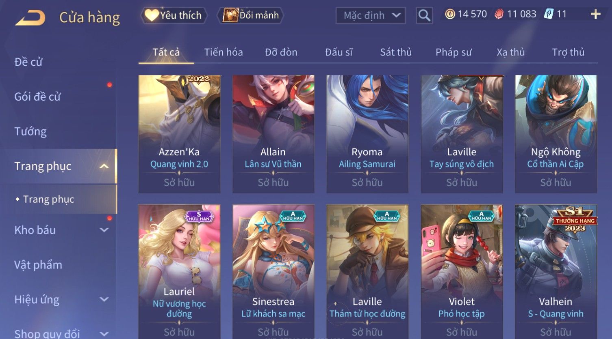The width and height of the screenshot is (612, 339).
Task: Switch to the Sát thủ tab
Action: pyautogui.click(x=396, y=52)
